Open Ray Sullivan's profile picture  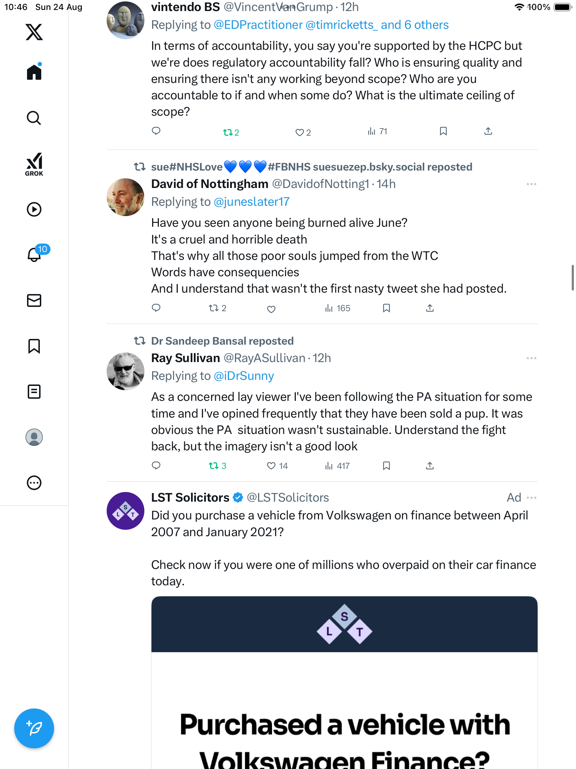tap(126, 371)
